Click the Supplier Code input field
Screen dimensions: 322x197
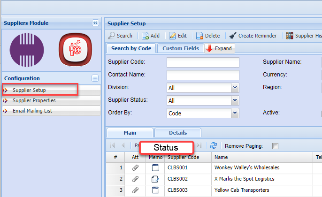coord(203,62)
